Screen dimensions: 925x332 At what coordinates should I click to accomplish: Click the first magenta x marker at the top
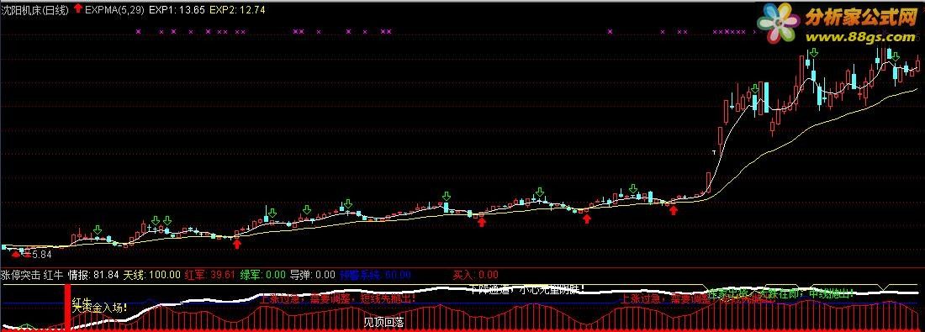click(138, 31)
